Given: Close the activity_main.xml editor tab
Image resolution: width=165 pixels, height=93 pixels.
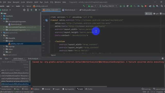Looking at the screenshot, I should pos(59,10).
